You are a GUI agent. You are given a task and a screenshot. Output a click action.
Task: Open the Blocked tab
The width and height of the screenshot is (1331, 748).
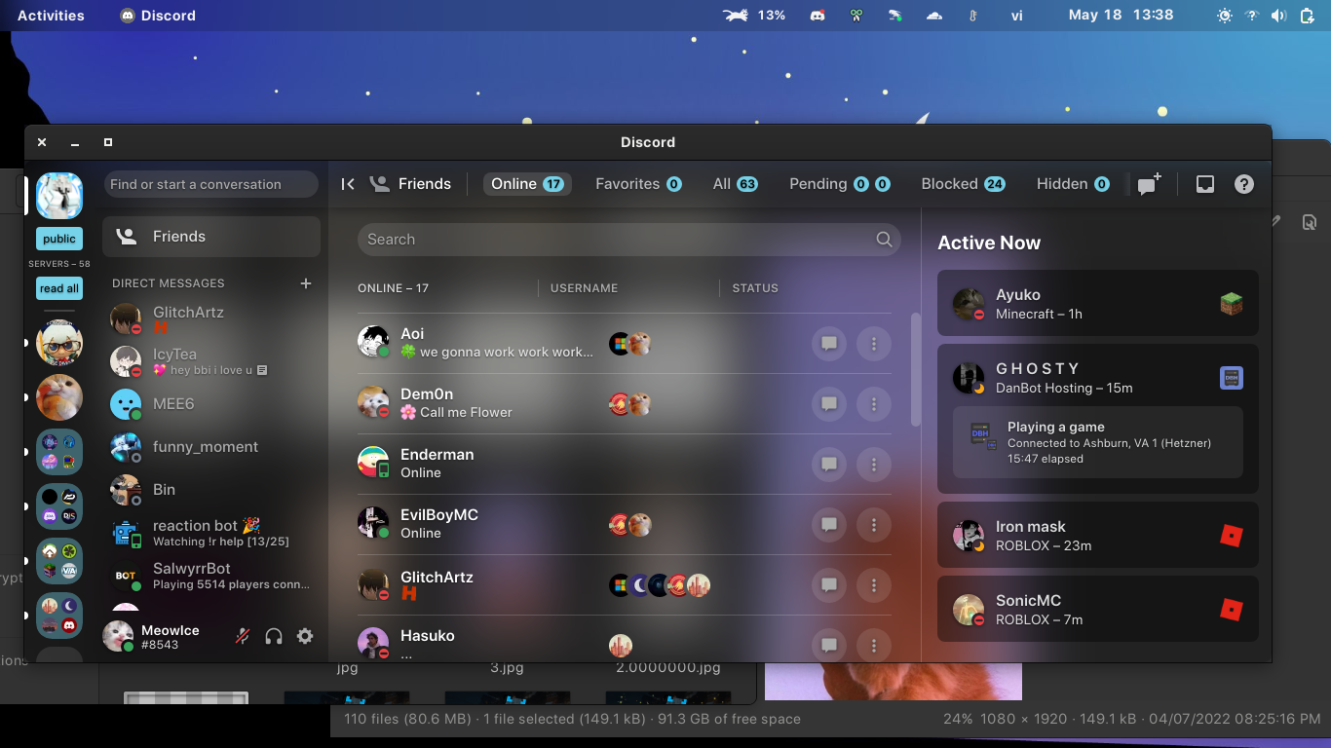coord(963,183)
